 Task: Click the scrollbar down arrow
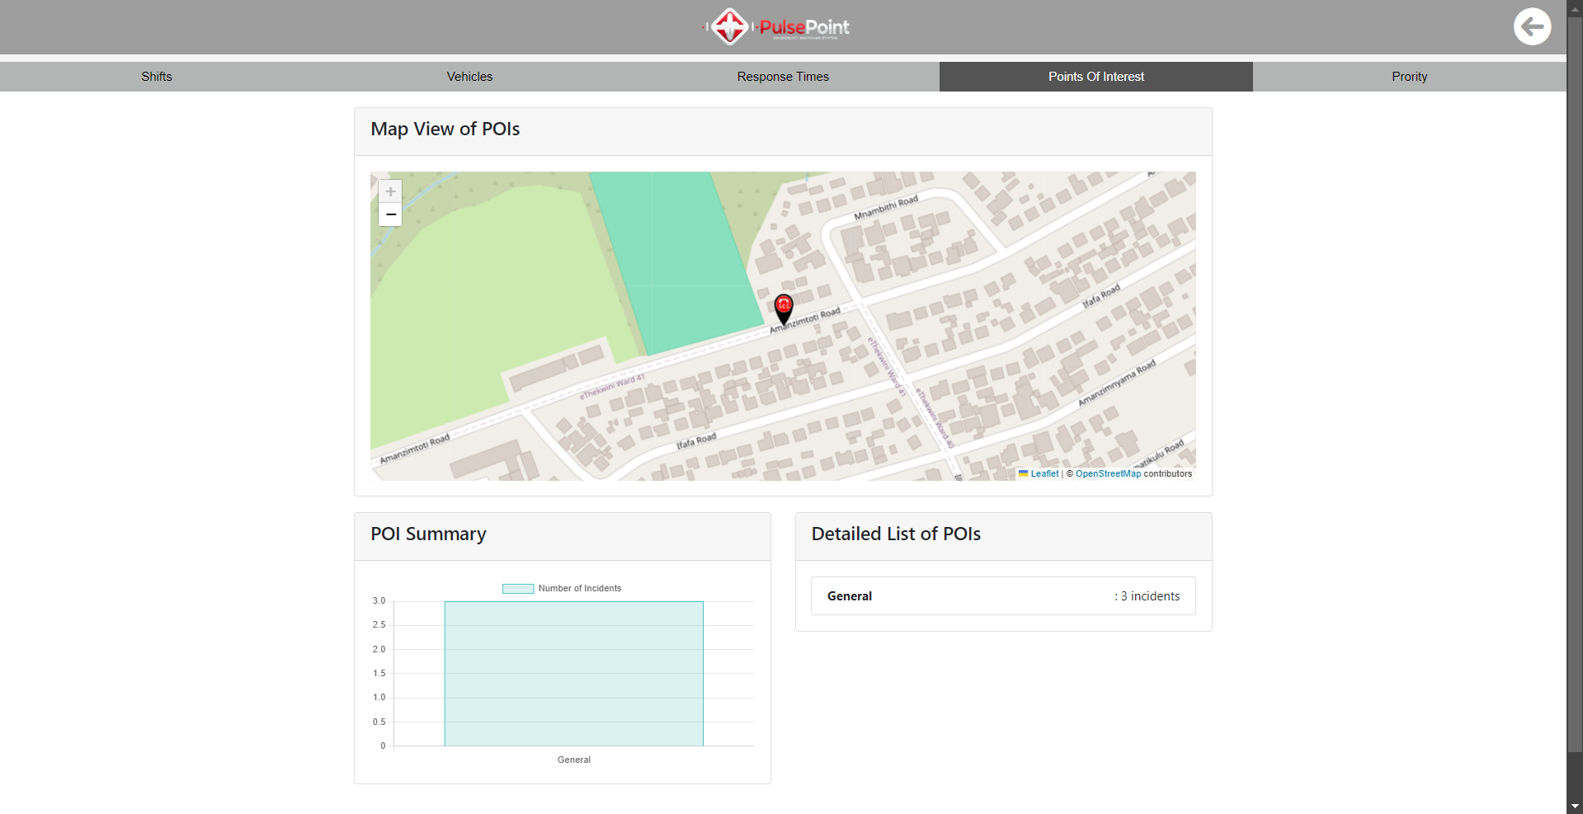tap(1575, 807)
